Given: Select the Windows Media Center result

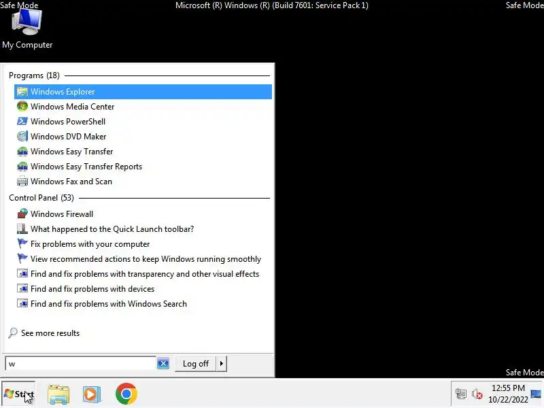Looking at the screenshot, I should 143,107.
